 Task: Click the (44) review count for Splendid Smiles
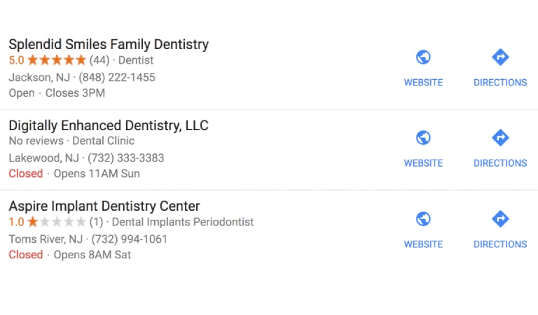point(99,60)
